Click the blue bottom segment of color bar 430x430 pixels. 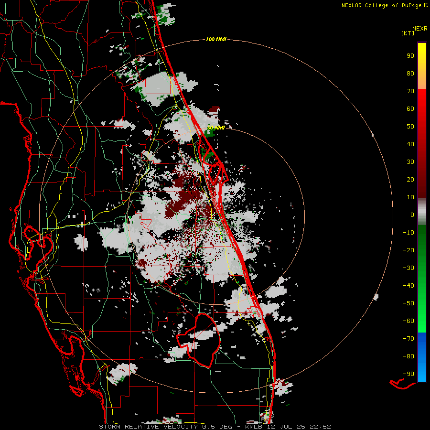(422, 357)
